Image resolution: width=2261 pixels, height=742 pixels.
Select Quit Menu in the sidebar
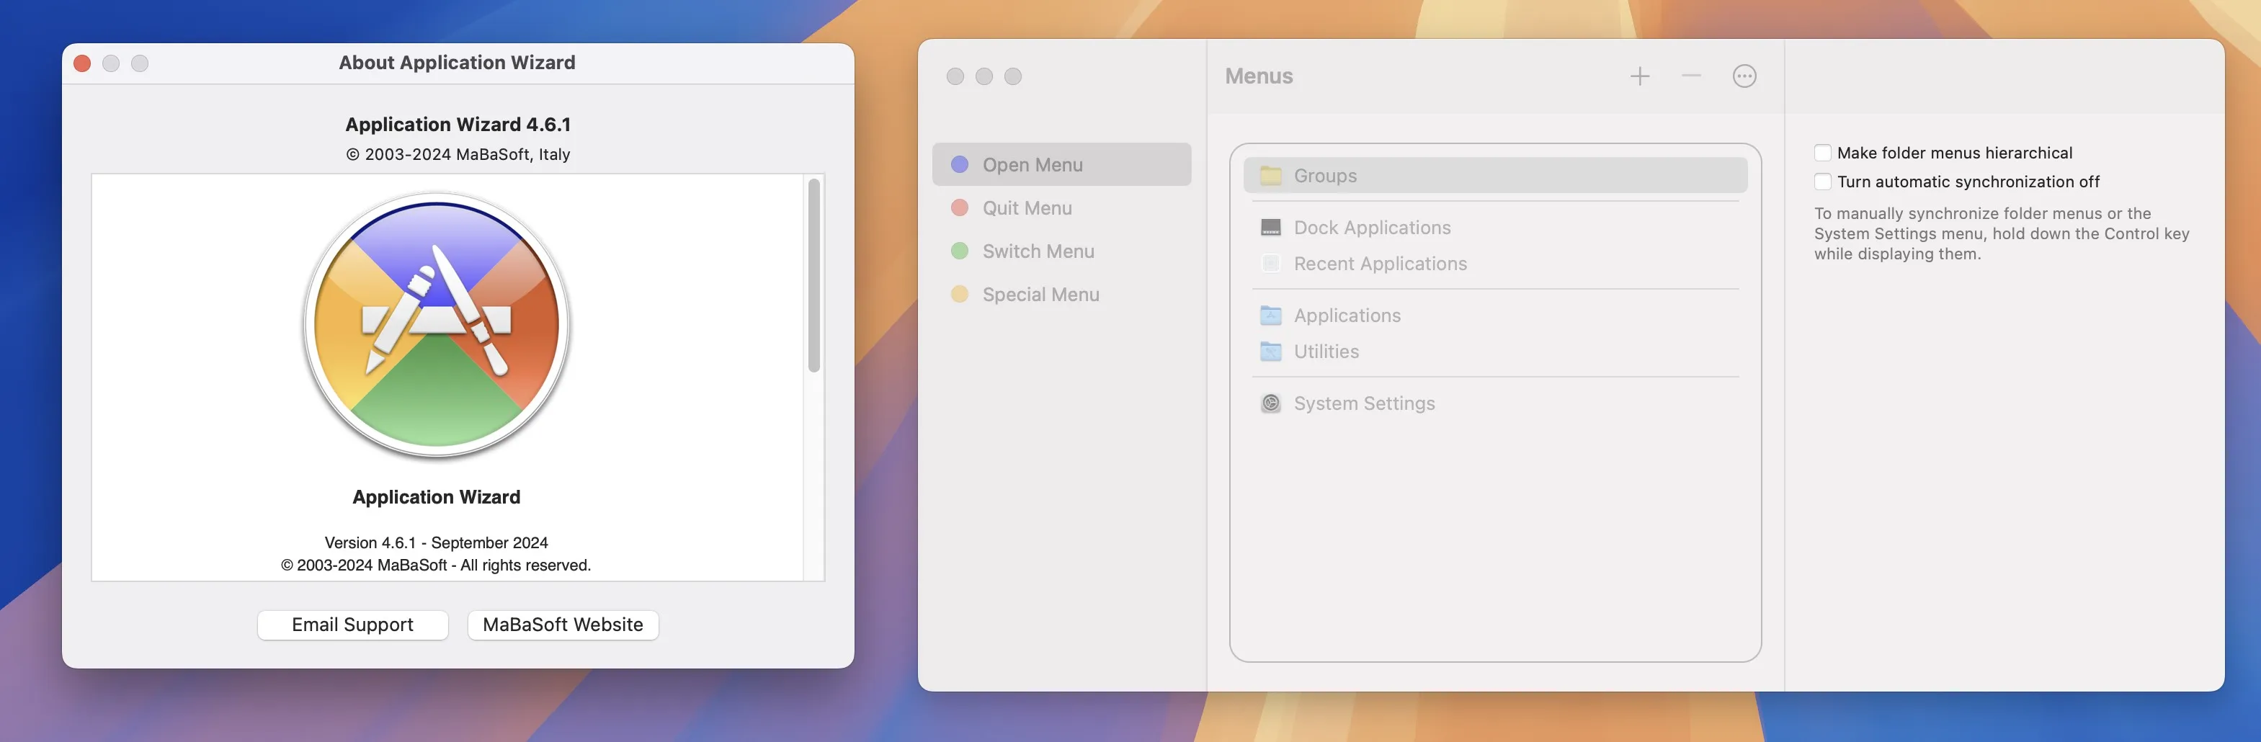coord(1061,208)
